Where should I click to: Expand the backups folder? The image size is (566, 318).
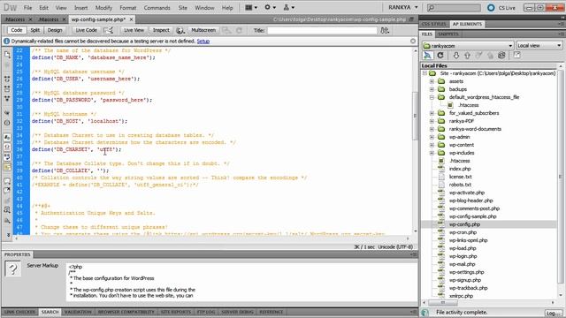pyautogui.click(x=432, y=89)
